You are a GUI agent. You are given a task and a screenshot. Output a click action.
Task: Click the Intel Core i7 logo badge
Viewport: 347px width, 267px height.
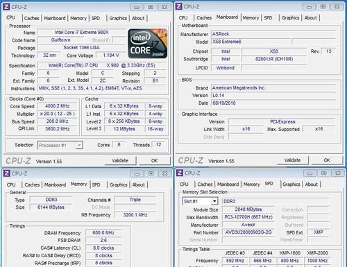pyautogui.click(x=148, y=43)
